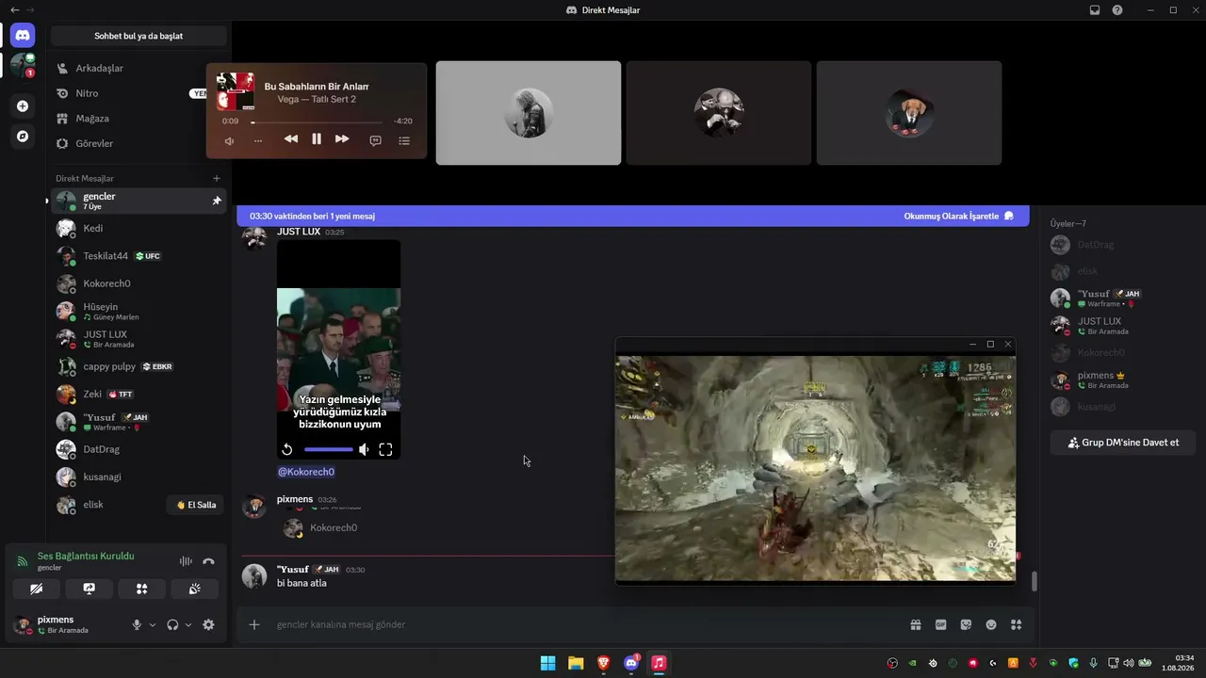Open the Discord inbox icon in title bar
Viewport: 1206px width, 678px height.
(1095, 9)
